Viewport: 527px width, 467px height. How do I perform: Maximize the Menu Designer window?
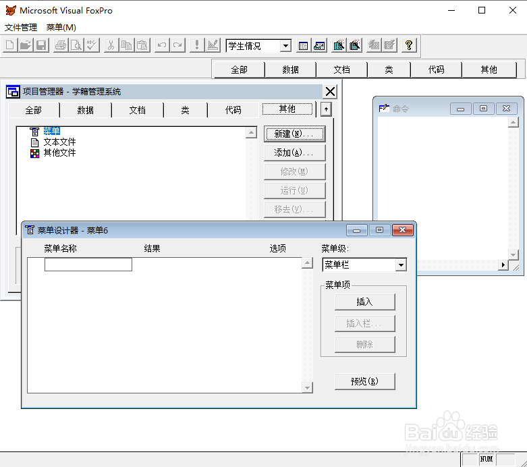[x=379, y=230]
